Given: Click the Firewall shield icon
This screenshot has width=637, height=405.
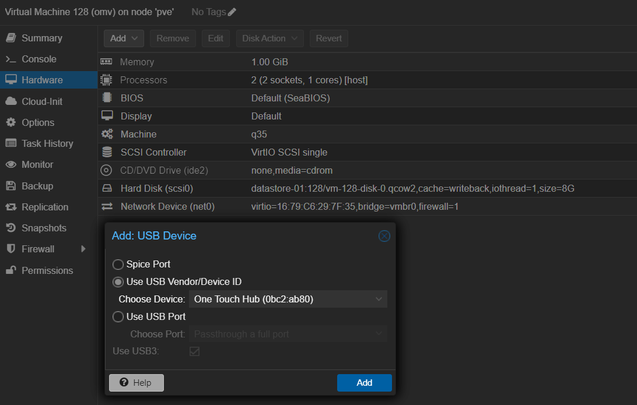Looking at the screenshot, I should point(10,249).
